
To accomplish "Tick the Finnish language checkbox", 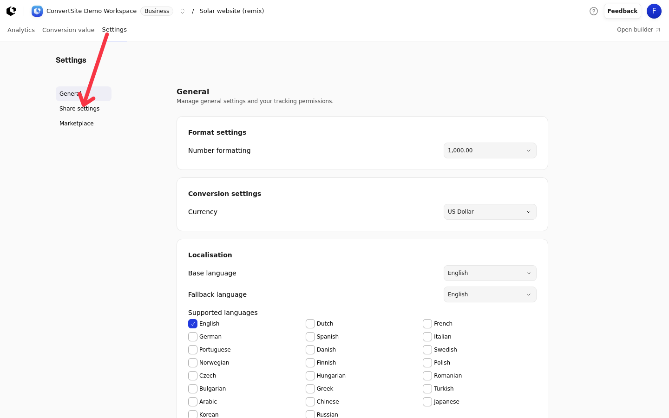I will [x=310, y=363].
